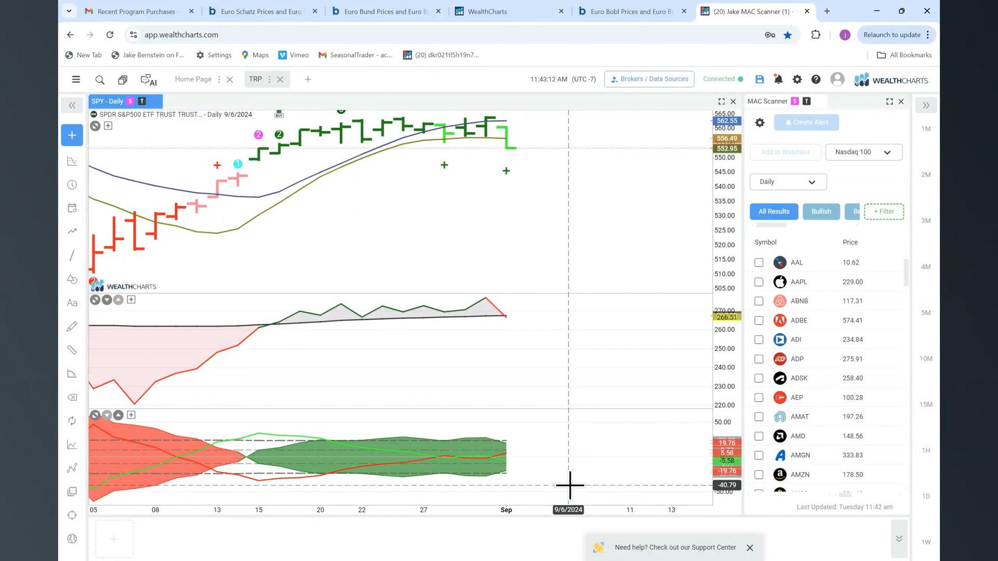
Task: Open the globe icon in left sidebar
Action: pyautogui.click(x=72, y=539)
